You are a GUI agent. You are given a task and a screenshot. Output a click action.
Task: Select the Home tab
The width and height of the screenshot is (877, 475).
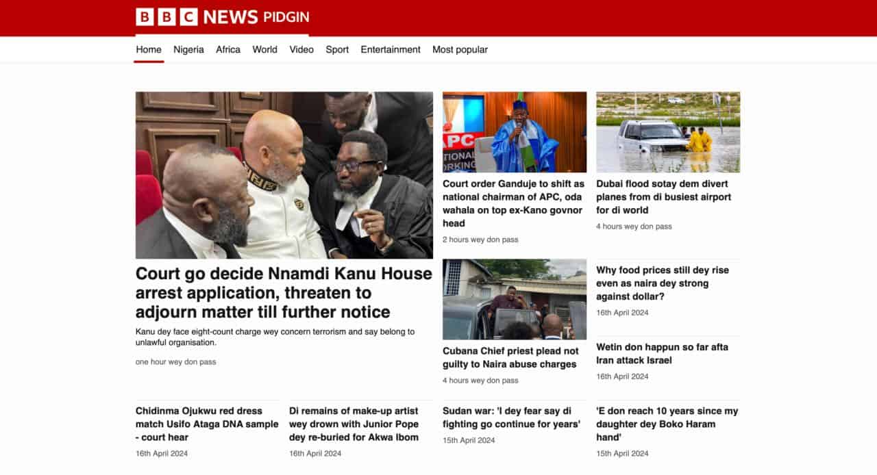click(x=149, y=49)
